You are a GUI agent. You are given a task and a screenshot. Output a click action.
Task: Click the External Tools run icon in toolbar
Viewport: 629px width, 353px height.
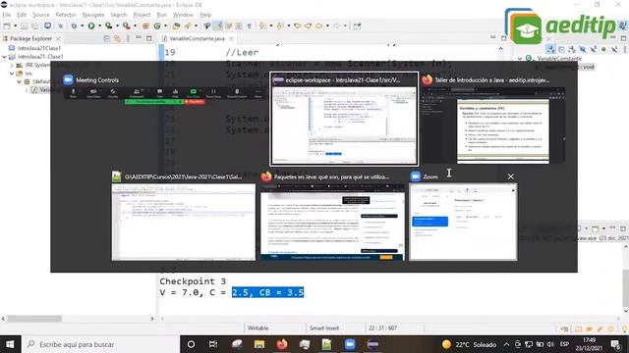click(127, 26)
